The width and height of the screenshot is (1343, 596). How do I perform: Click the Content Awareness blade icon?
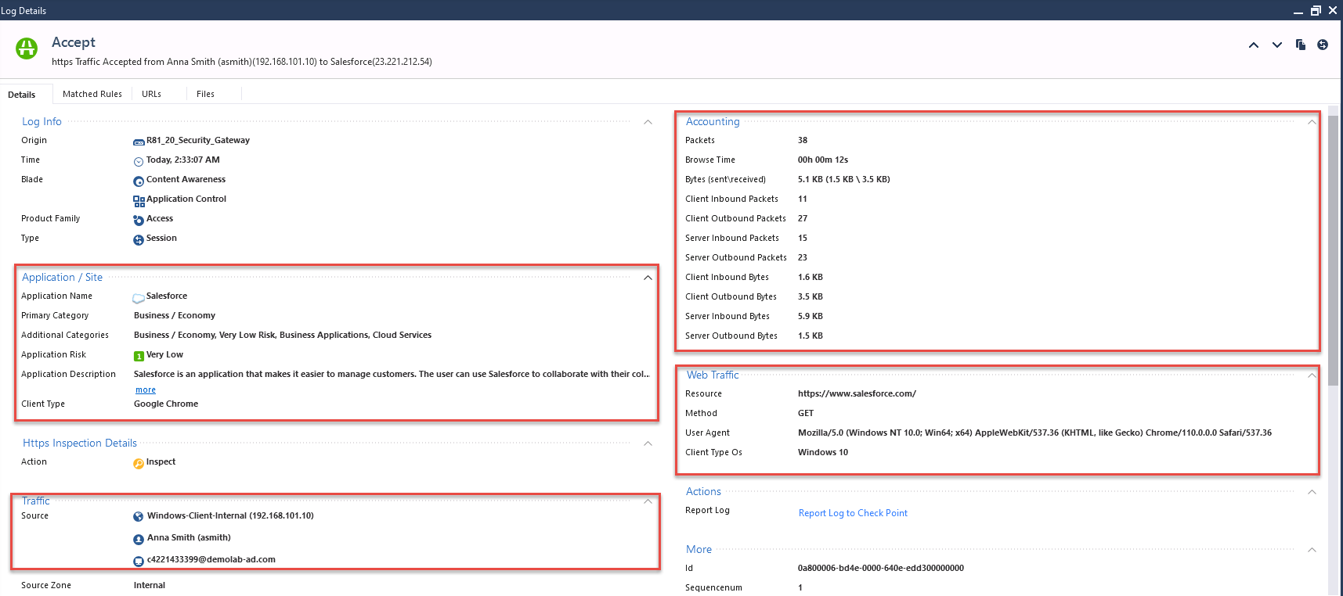tap(139, 181)
